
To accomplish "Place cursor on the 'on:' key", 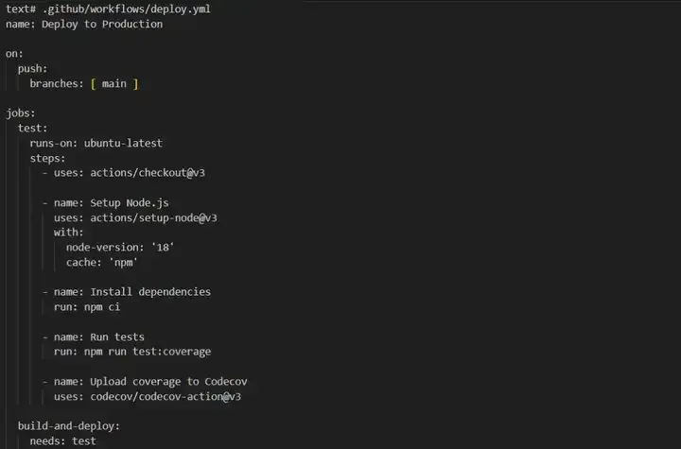I will coord(14,54).
